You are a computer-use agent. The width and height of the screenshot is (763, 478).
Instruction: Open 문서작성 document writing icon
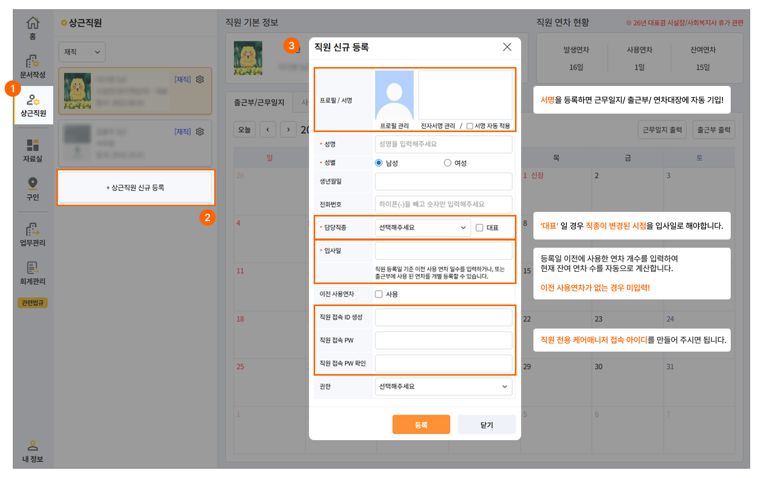(33, 62)
